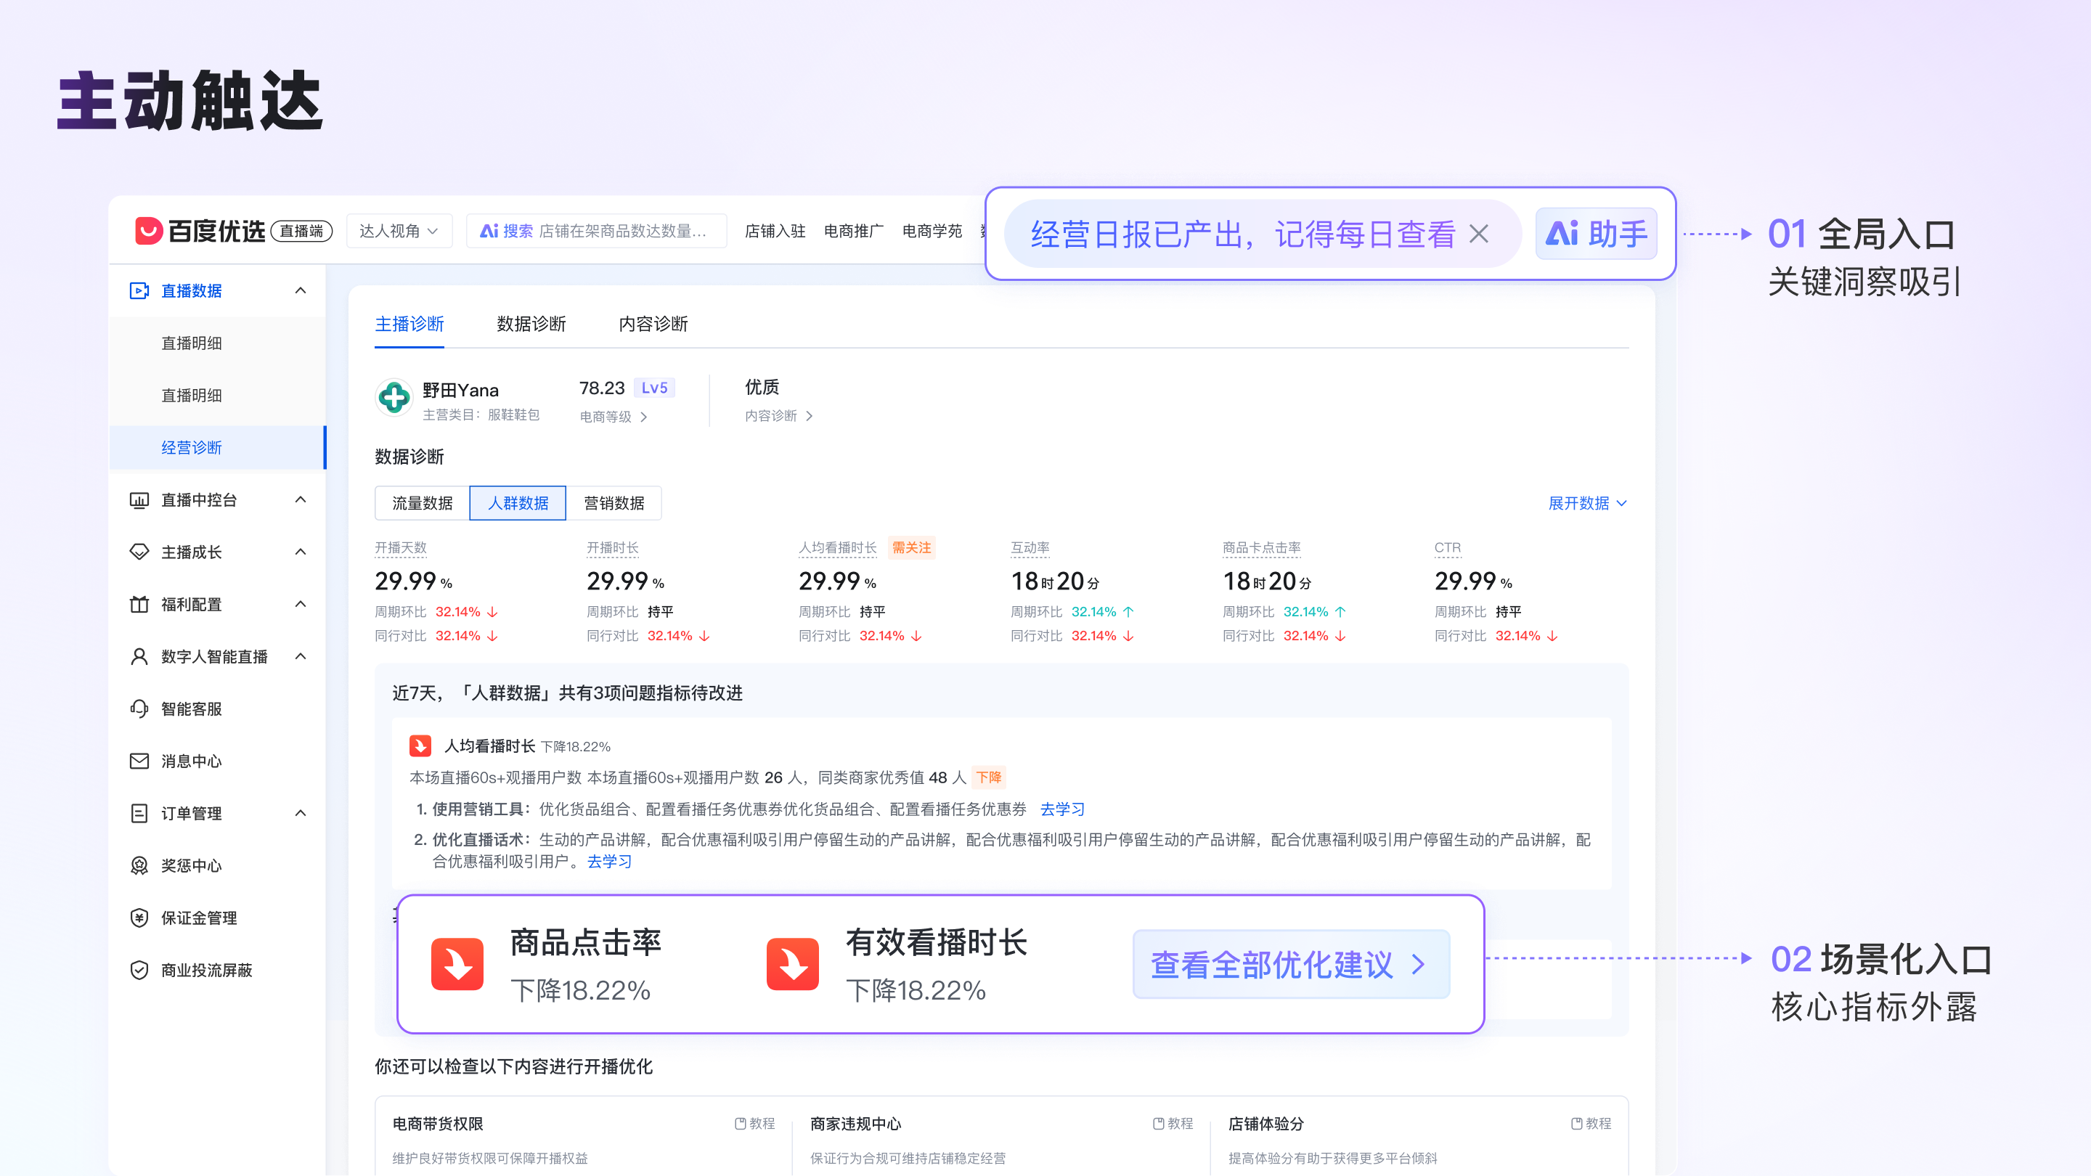This screenshot has width=2091, height=1176.
Task: Switch to the 流量数据 data segment
Action: 421,502
